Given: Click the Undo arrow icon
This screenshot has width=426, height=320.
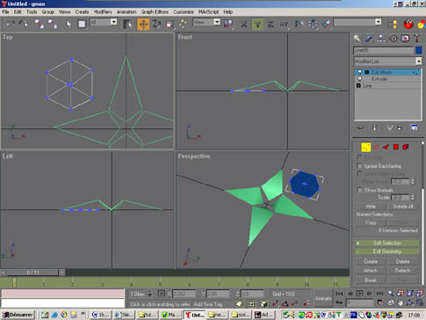Looking at the screenshot, I should click(x=11, y=24).
